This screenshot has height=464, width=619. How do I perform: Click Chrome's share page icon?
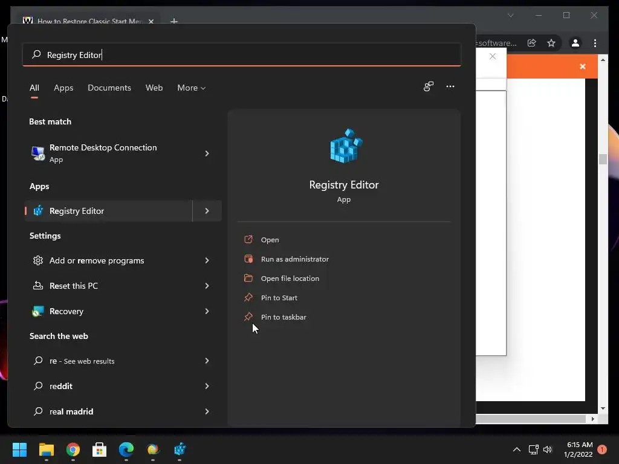[532, 43]
